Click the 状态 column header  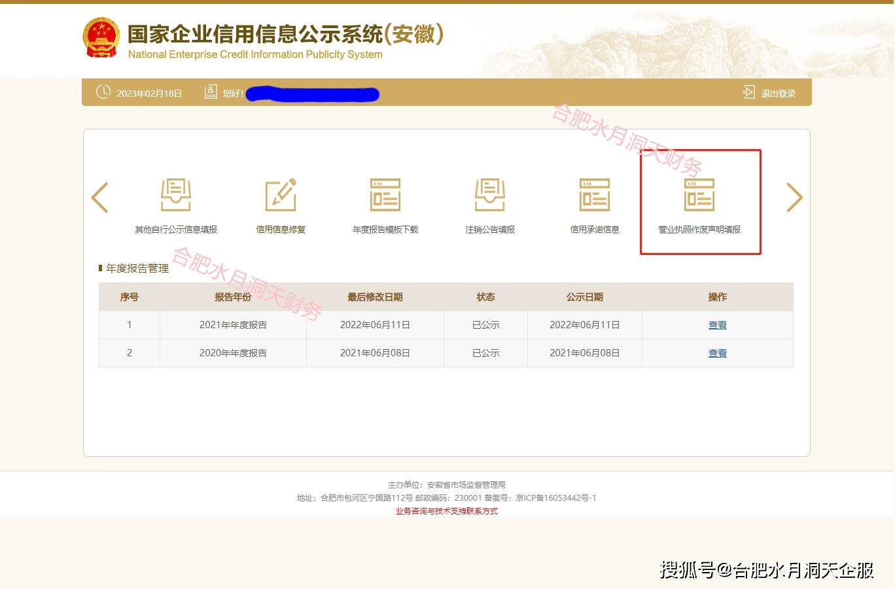click(x=485, y=296)
